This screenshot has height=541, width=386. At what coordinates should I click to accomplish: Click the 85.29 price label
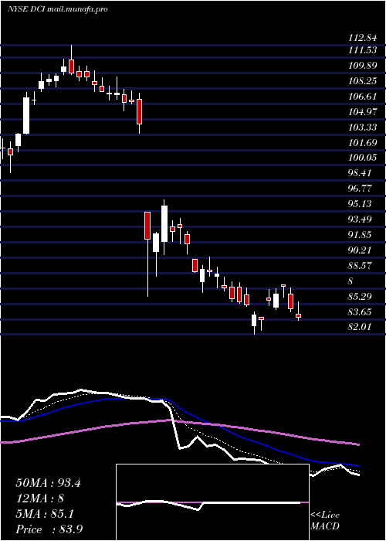[x=360, y=296]
